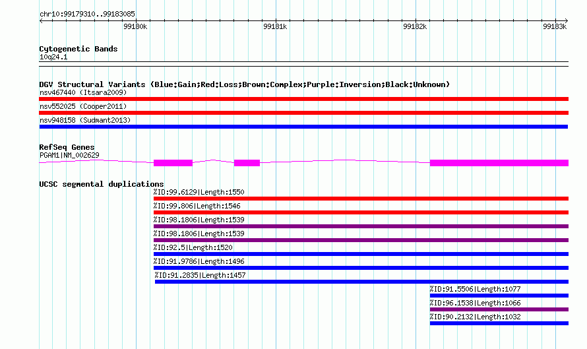
Task: Select the blue bar for %ID:91.5506 duplication
Action: (499, 296)
